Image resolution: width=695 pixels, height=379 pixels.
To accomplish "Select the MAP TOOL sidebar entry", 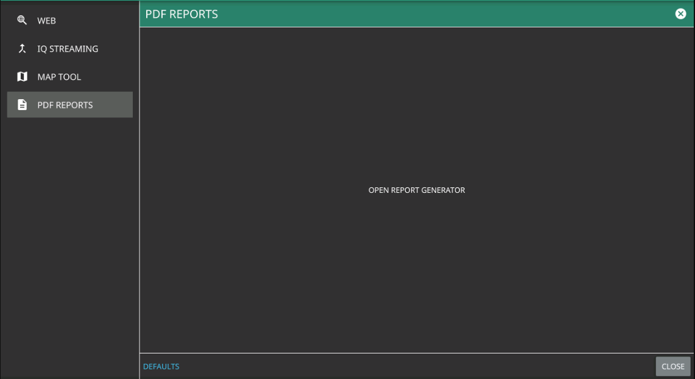I will point(59,77).
